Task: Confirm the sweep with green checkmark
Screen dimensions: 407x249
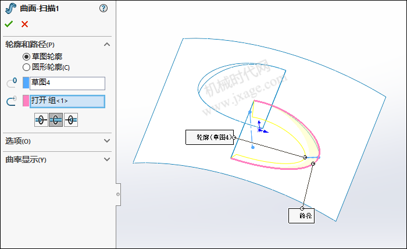Action: point(9,24)
